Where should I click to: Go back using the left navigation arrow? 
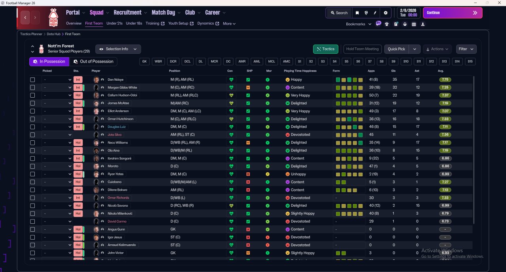(x=26, y=17)
